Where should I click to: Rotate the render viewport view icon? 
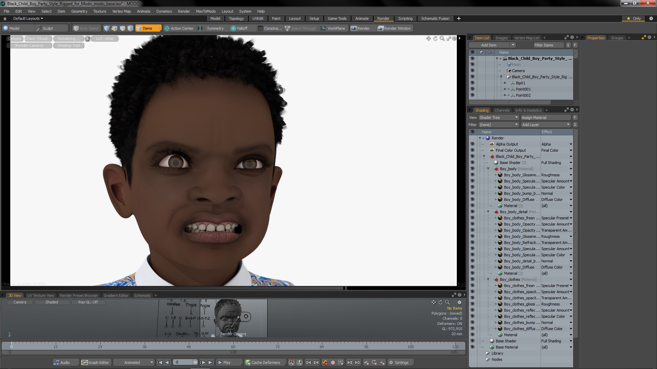pyautogui.click(x=435, y=39)
